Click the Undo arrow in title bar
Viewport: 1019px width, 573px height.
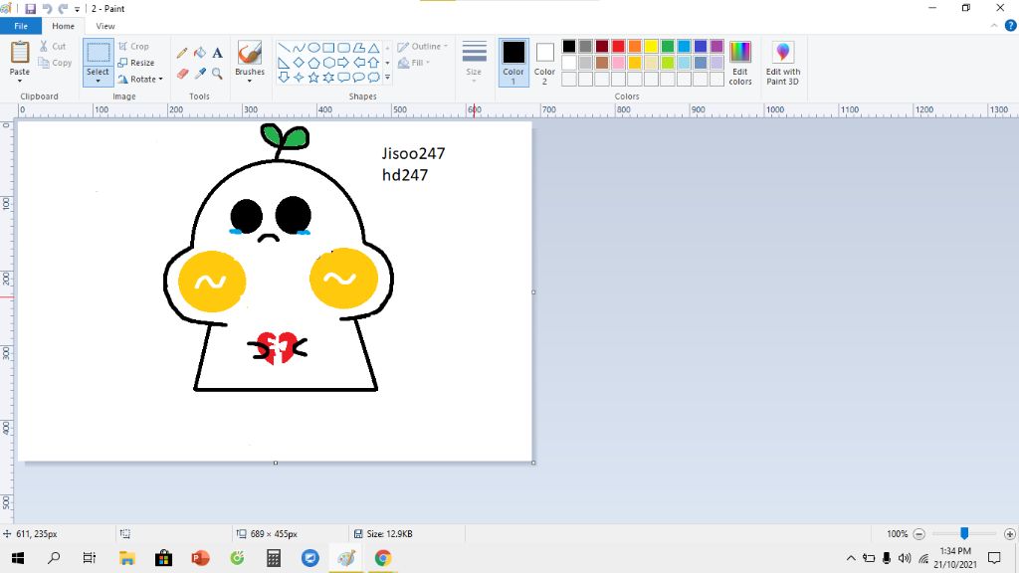[x=47, y=8]
